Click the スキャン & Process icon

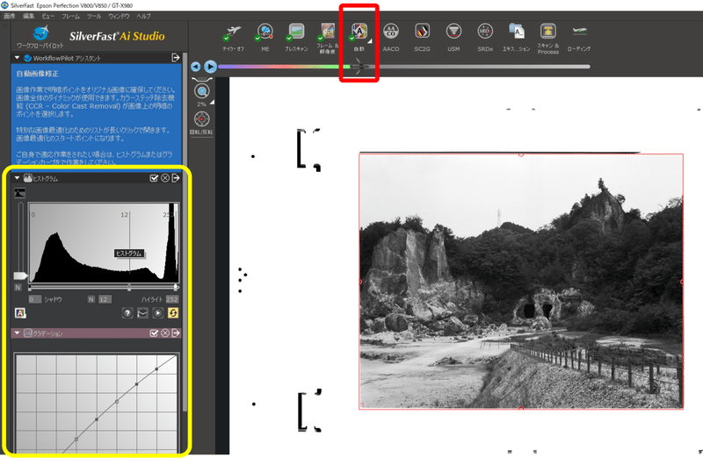[x=547, y=32]
